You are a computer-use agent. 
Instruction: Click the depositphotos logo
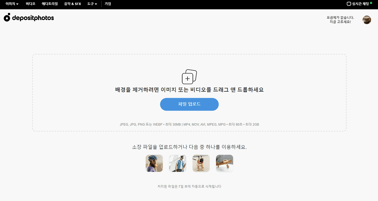click(29, 18)
